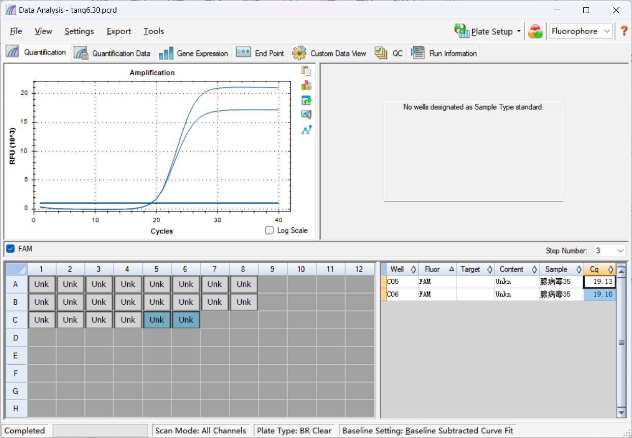Switch to the Custom Data View tab
Viewport: 632px width, 438px height.
(x=329, y=53)
